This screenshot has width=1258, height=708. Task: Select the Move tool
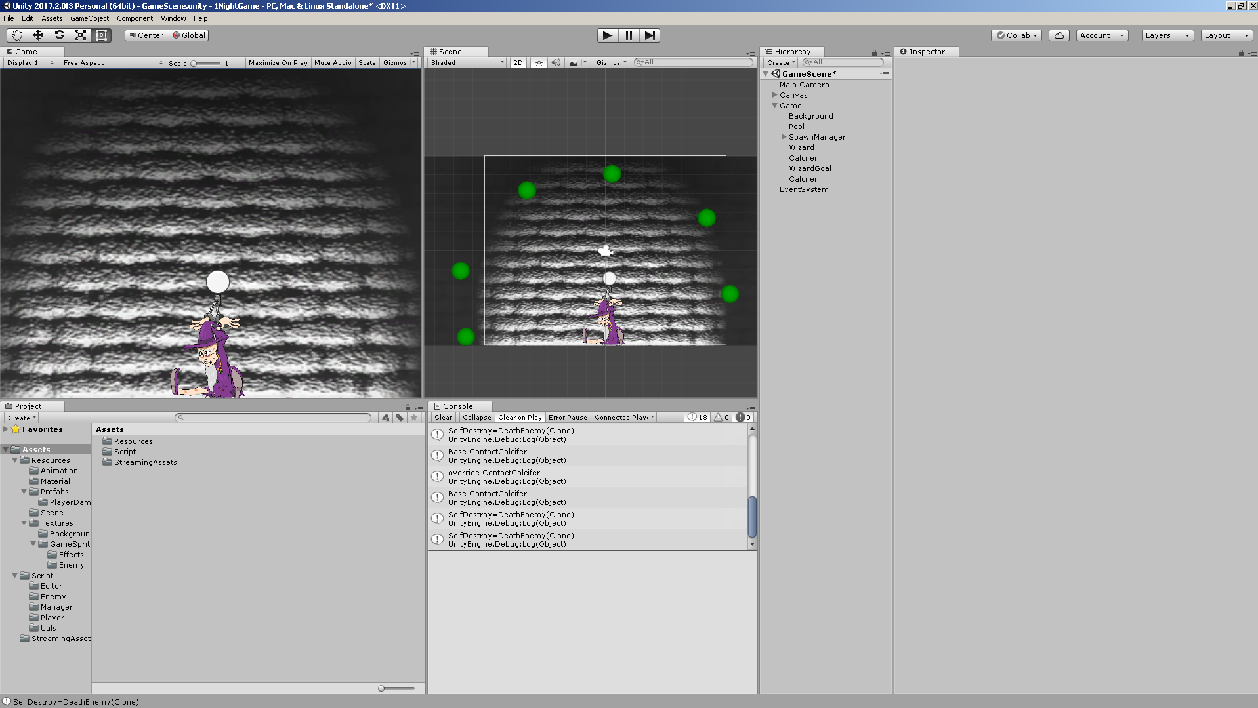coord(38,35)
